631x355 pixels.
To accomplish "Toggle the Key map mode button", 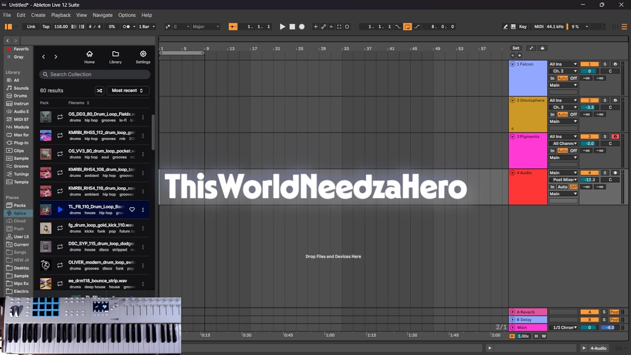I will coord(523,27).
